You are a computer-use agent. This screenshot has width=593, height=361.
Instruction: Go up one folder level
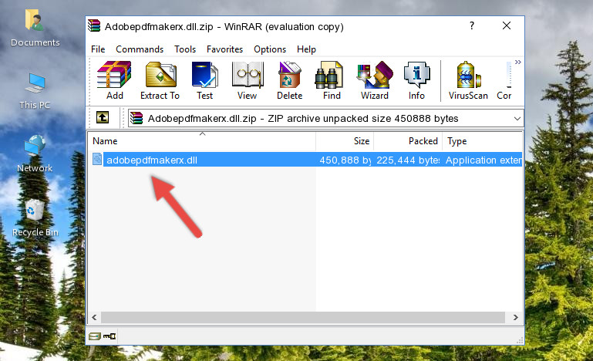point(103,118)
